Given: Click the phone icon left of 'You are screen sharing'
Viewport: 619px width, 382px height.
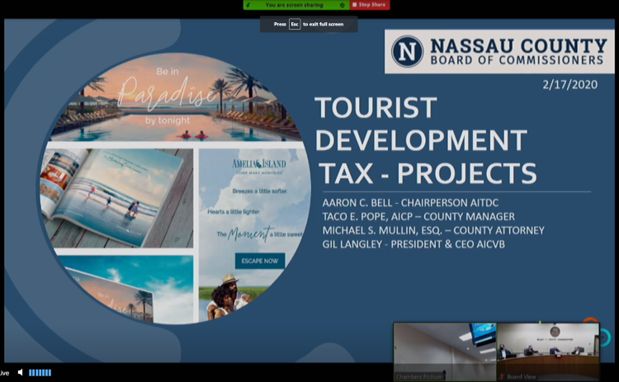Looking at the screenshot, I should [248, 5].
